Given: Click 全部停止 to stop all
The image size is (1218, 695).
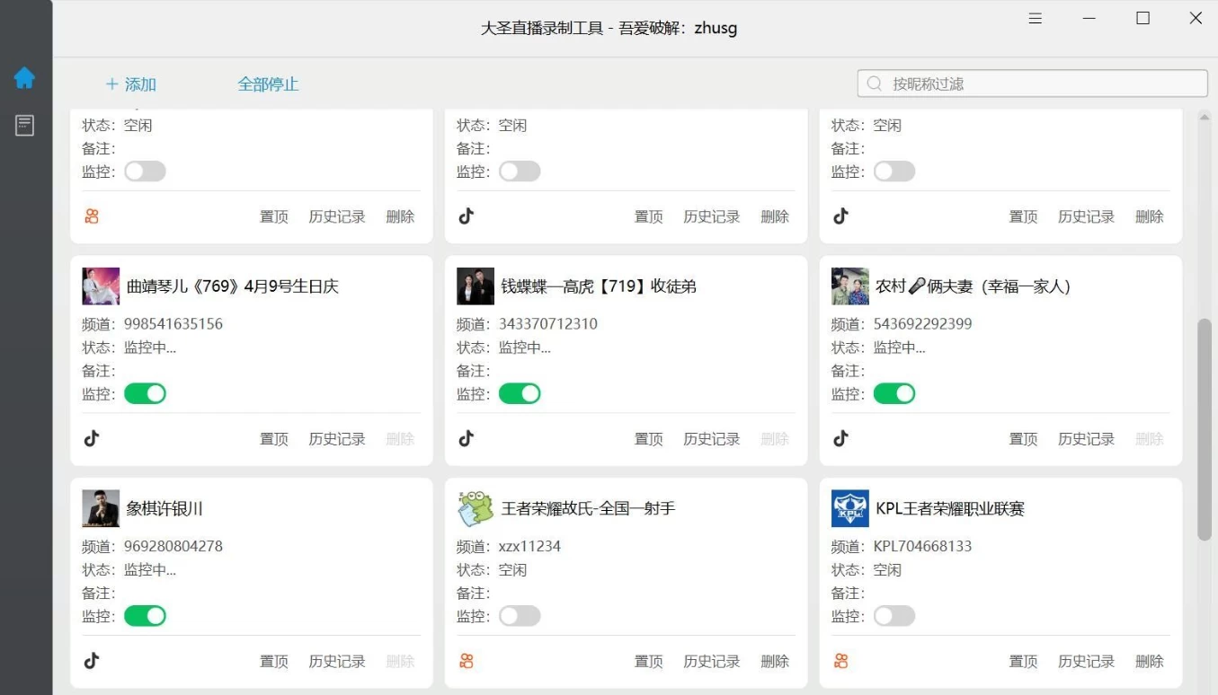Looking at the screenshot, I should point(268,84).
